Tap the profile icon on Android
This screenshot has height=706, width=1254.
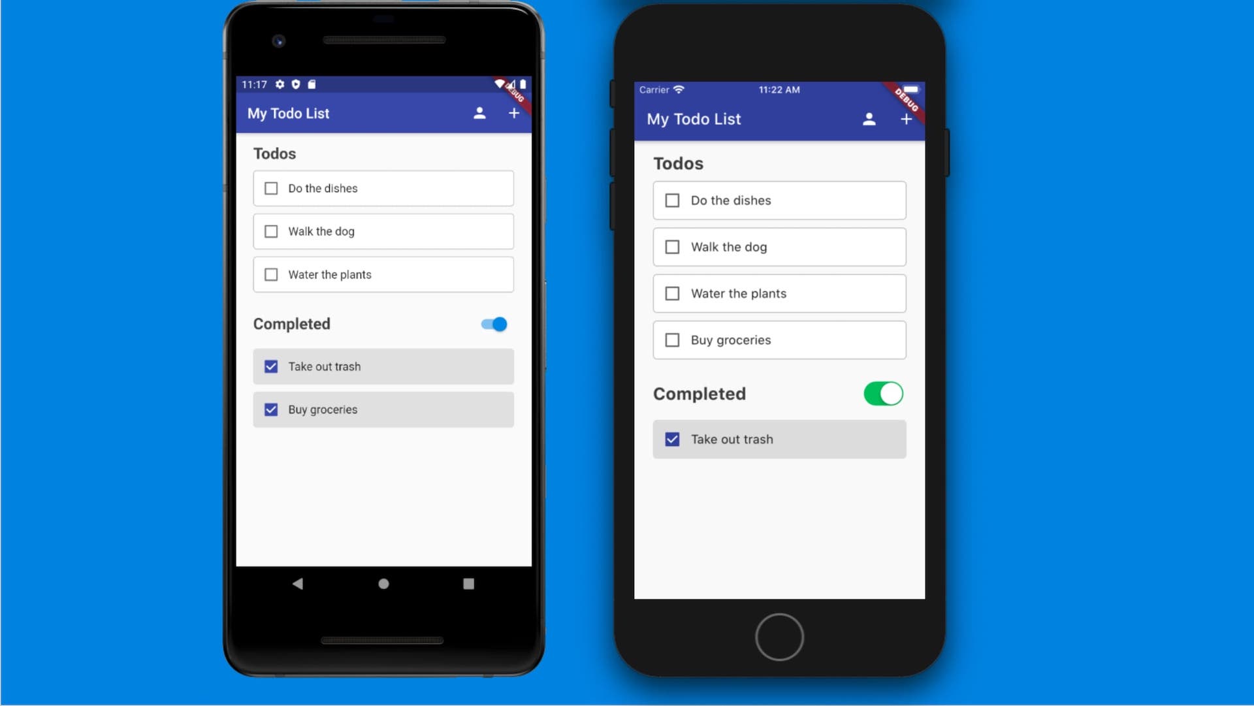[479, 113]
